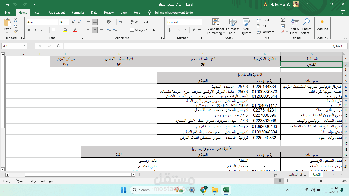Click the right-to-left text direction icon
The width and height of the screenshot is (349, 196).
click(x=120, y=22)
